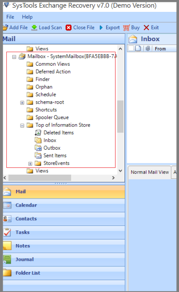Click the Journal book icon
Screen dimensions: 179x292
coord(7,260)
